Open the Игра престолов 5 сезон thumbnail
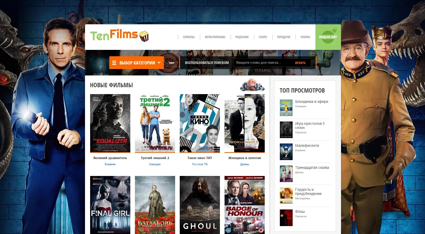 point(286,130)
